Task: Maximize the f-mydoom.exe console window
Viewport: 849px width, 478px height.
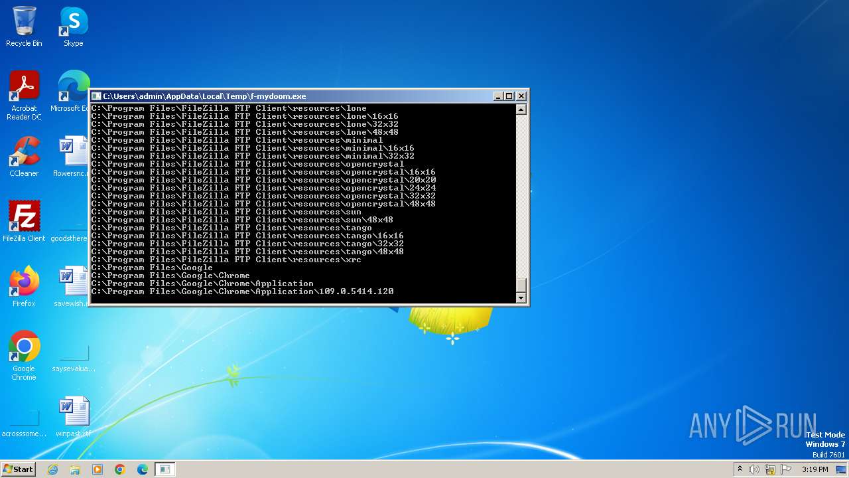Action: pos(509,96)
